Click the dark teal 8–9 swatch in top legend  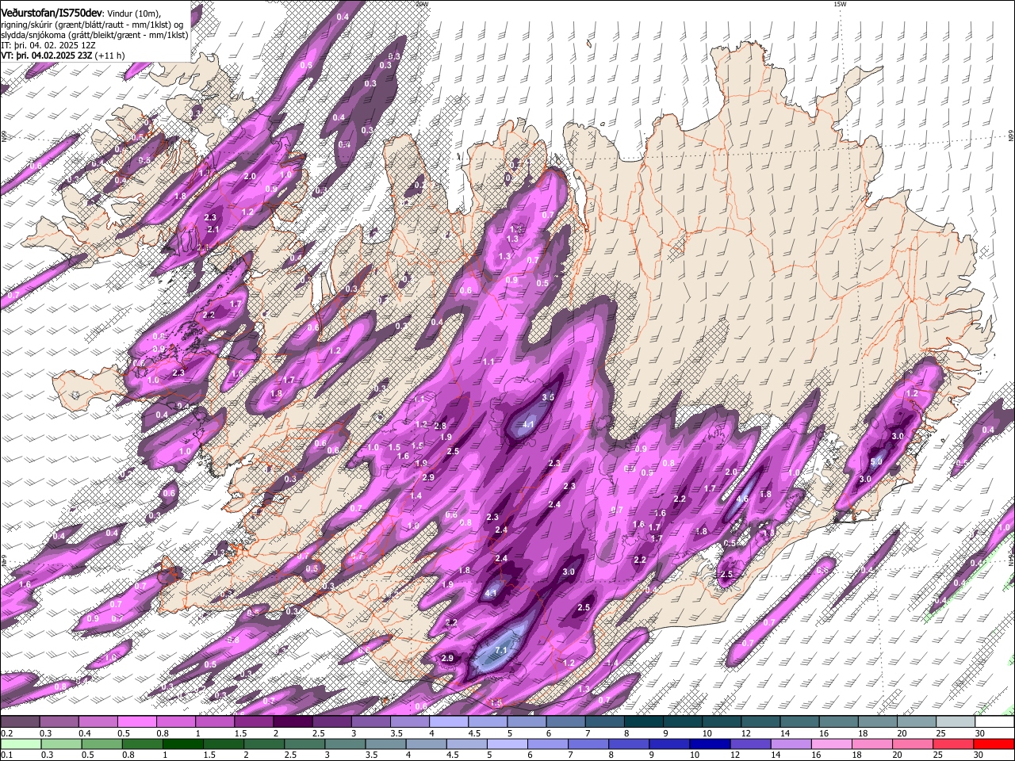point(644,722)
